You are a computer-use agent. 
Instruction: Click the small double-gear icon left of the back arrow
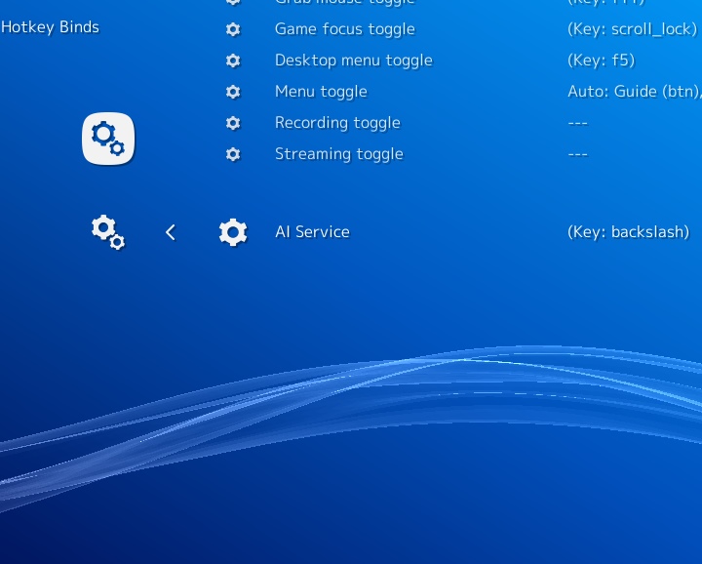coord(108,232)
